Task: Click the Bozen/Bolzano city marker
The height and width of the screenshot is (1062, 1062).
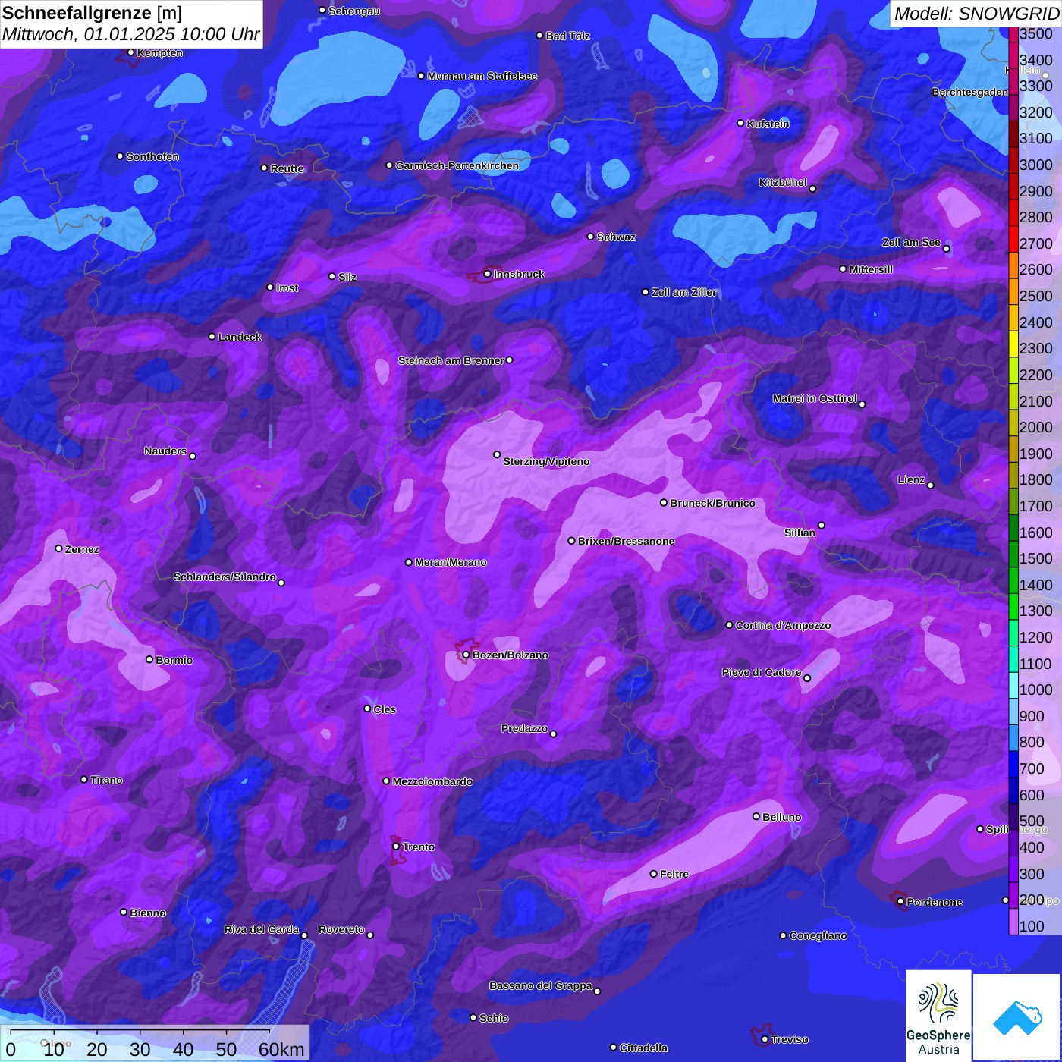Action: coord(466,655)
